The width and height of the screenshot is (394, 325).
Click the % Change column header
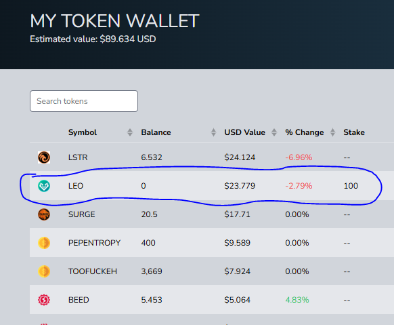tap(305, 132)
